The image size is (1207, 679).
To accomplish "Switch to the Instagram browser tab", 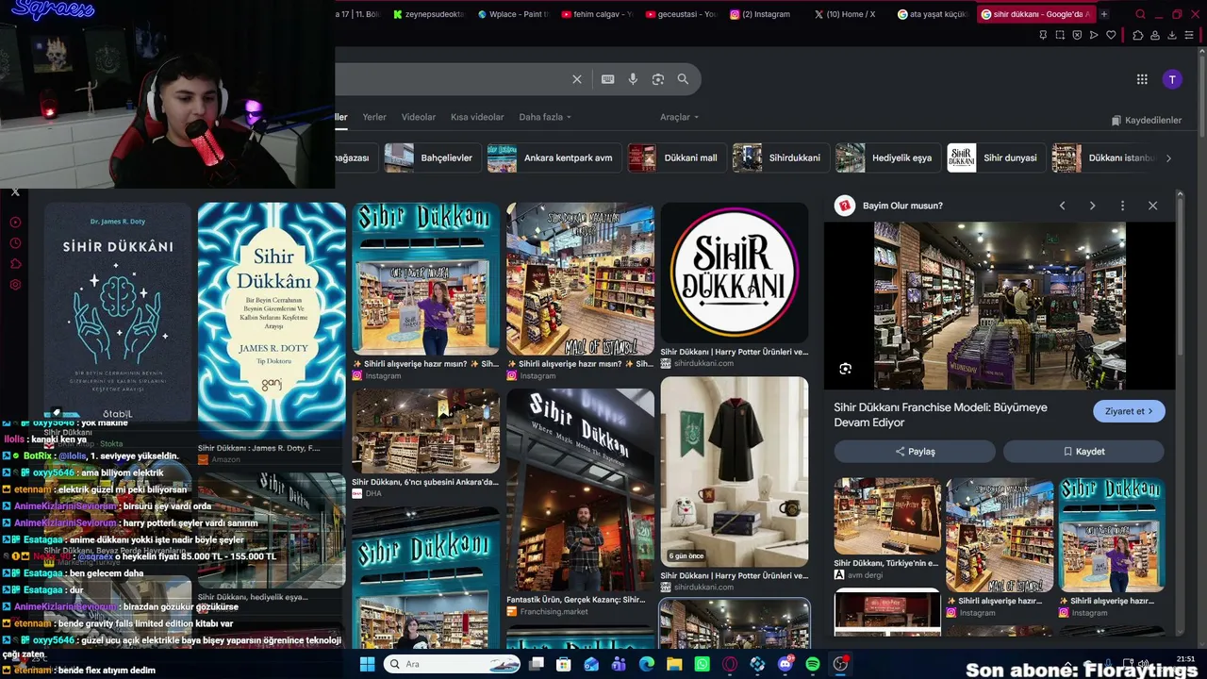I will (762, 14).
